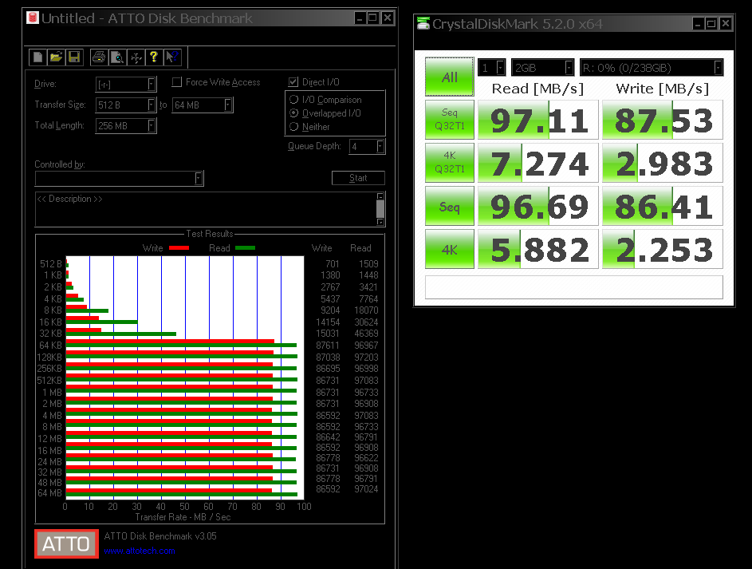Expand the Drive dropdown in ATTO
The image size is (752, 569).
pyautogui.click(x=151, y=84)
